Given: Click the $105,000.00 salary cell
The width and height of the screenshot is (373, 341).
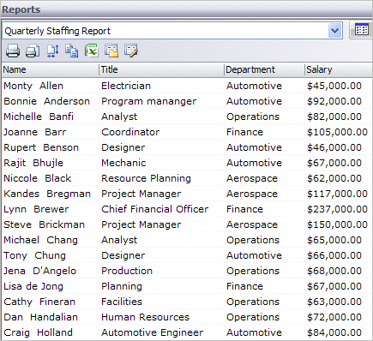Looking at the screenshot, I should coord(339,132).
